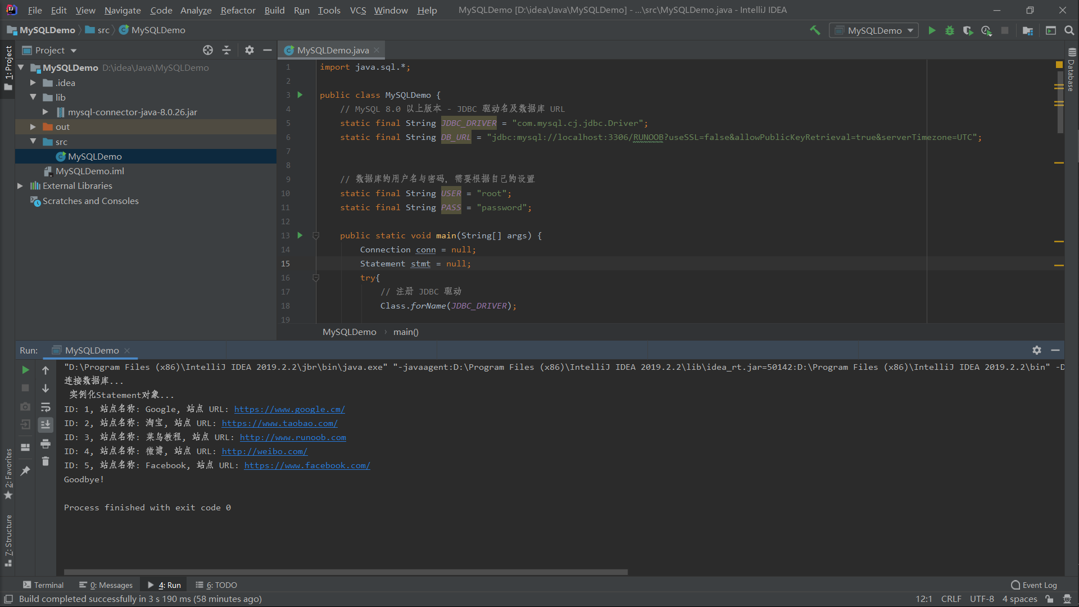Screen dimensions: 1079x607
Task: Click the main() breadcrumb
Action: (x=406, y=332)
